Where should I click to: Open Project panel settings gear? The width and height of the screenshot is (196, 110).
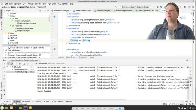pos(45,11)
